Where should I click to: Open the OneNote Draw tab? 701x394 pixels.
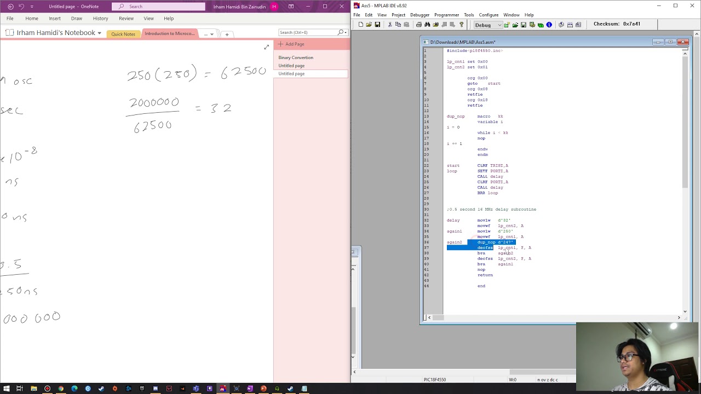point(77,19)
